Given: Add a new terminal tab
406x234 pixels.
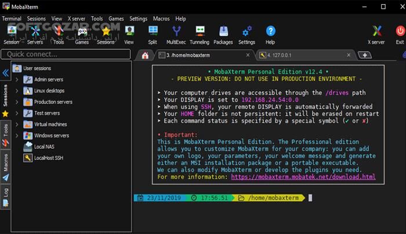Looking at the screenshot, I should point(364,55).
